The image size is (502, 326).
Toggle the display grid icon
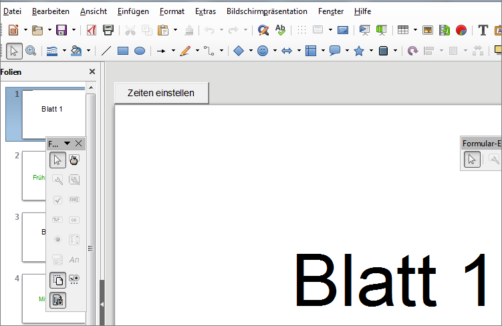coord(301,30)
